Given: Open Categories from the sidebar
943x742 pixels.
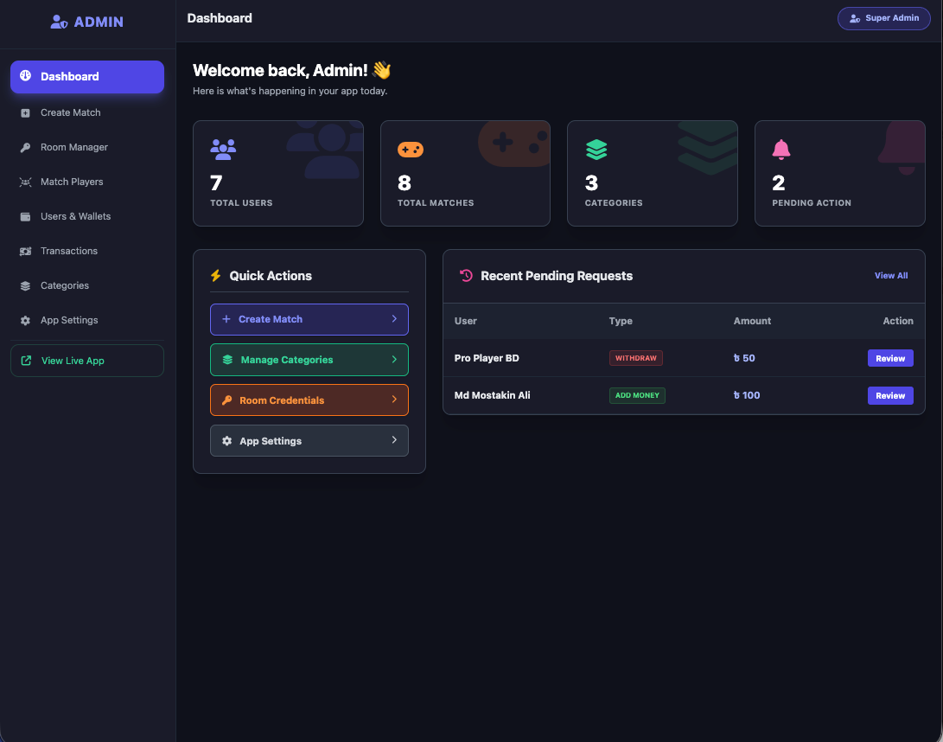Looking at the screenshot, I should click(x=87, y=286).
